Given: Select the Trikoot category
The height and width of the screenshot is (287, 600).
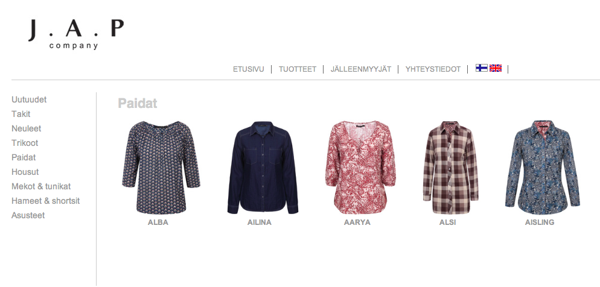Looking at the screenshot, I should pyautogui.click(x=25, y=143).
